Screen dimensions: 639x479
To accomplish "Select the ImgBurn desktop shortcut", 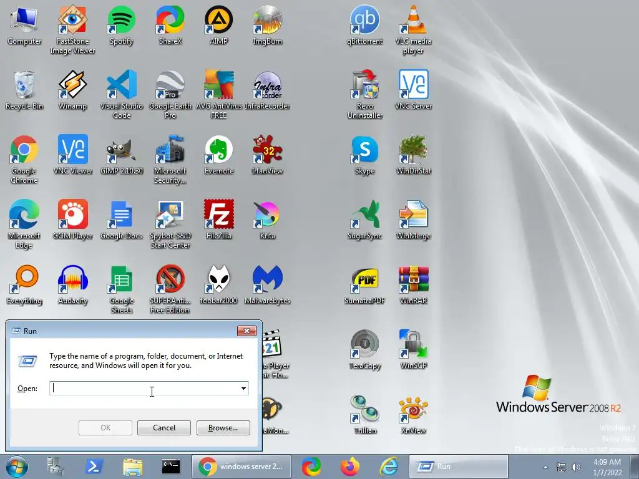I will [x=267, y=25].
